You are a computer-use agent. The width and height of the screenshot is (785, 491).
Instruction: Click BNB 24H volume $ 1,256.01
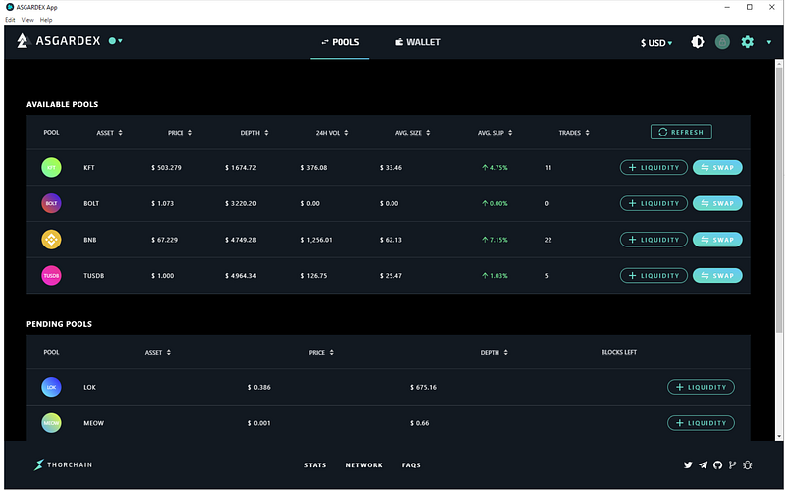pyautogui.click(x=316, y=240)
